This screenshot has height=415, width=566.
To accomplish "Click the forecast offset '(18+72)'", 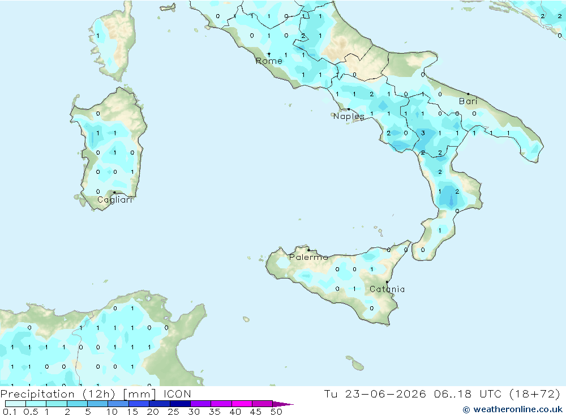I will (x=535, y=393).
